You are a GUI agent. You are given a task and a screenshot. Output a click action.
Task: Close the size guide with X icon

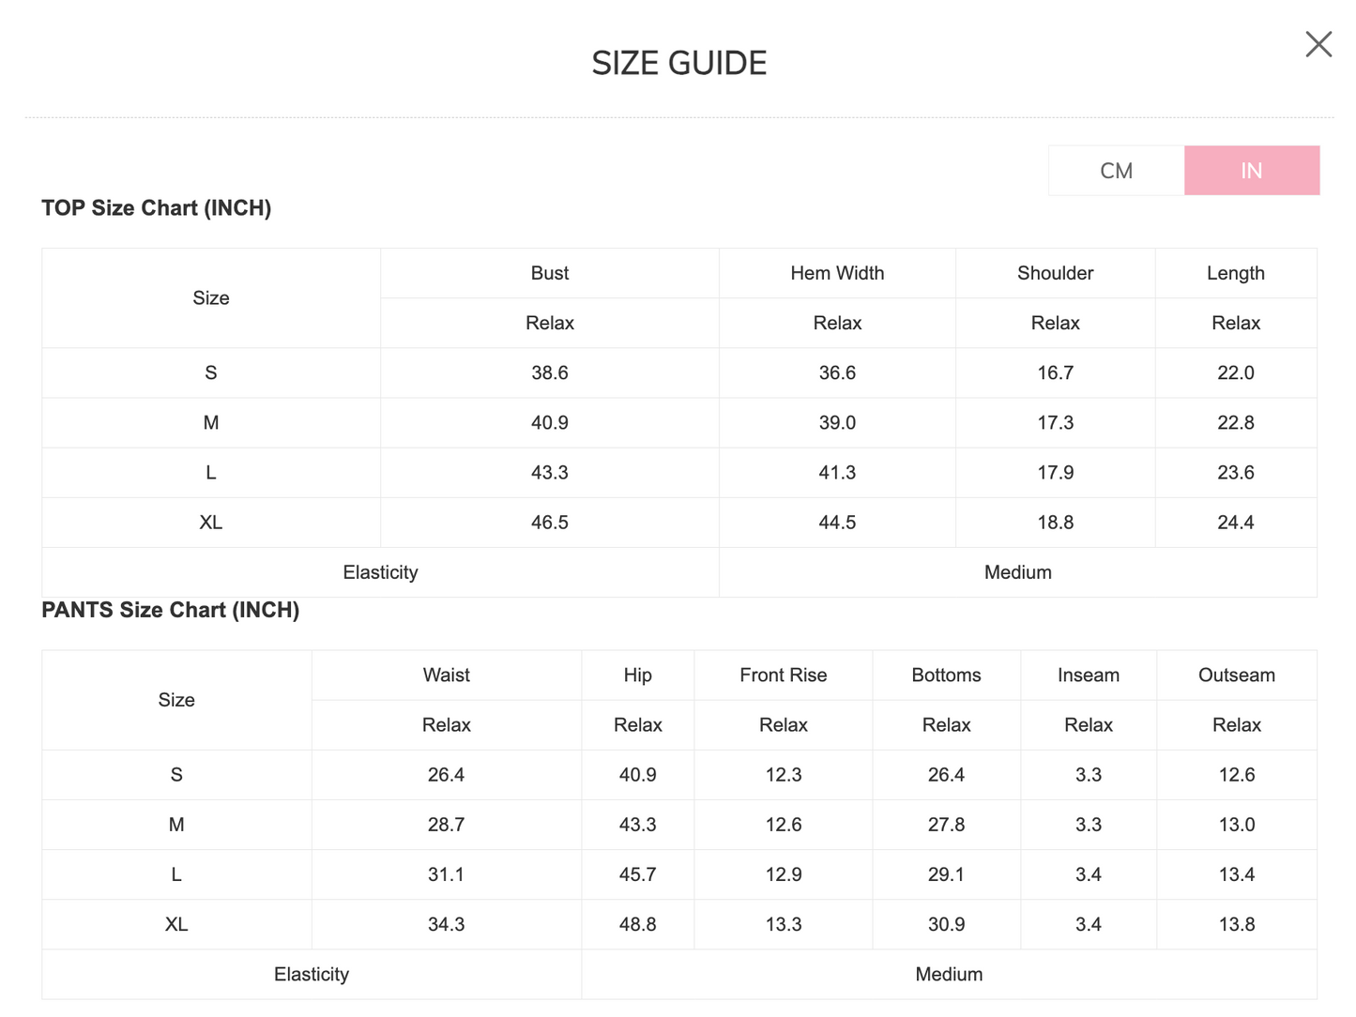(1318, 44)
